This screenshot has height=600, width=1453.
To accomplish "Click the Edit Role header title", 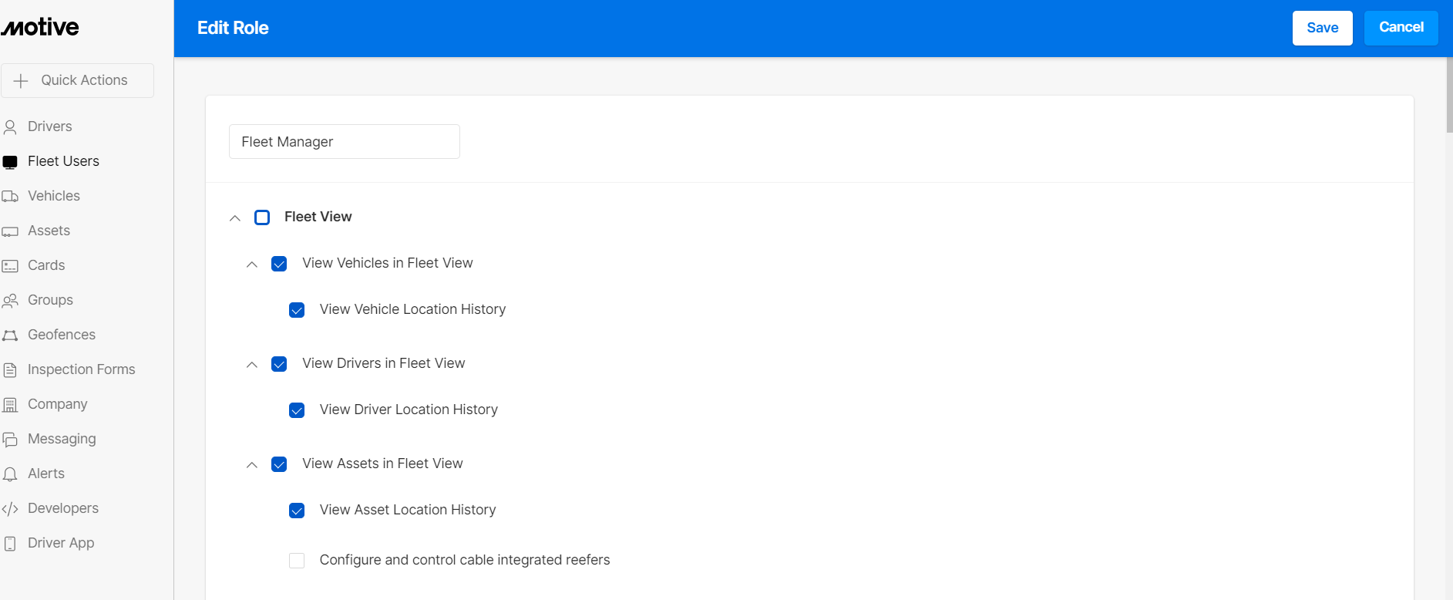I will point(233,28).
